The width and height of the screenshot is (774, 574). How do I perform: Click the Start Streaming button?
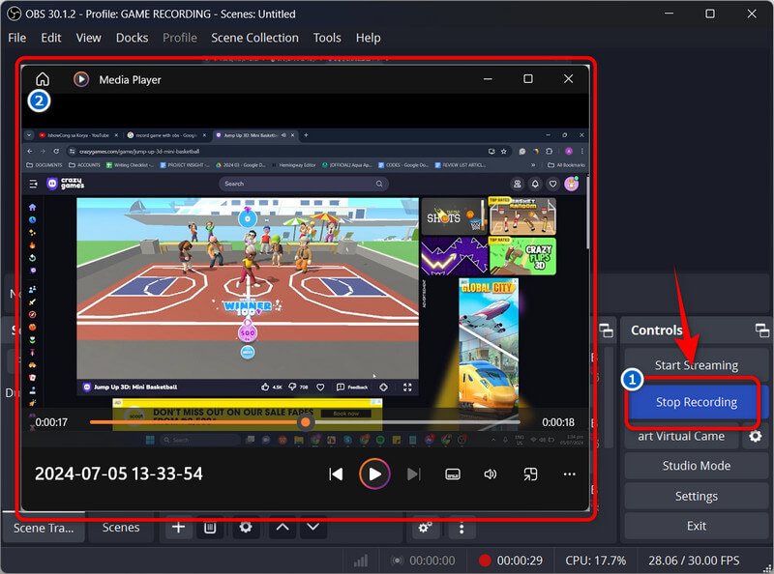696,365
